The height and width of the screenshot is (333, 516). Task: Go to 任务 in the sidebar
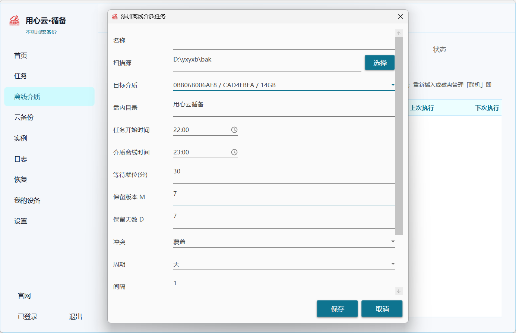click(49, 76)
